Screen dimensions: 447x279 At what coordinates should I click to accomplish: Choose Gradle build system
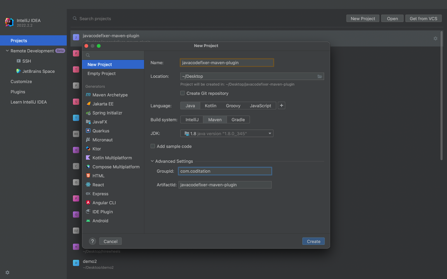tap(238, 120)
